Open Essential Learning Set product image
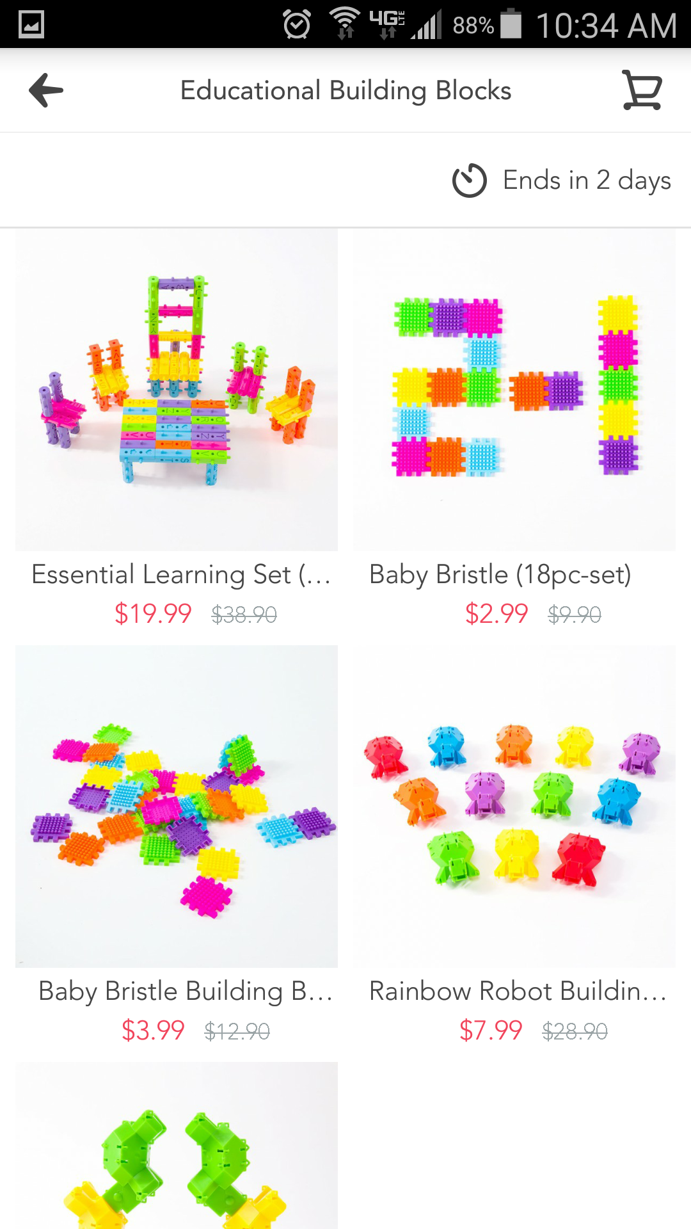This screenshot has width=691, height=1229. [177, 390]
